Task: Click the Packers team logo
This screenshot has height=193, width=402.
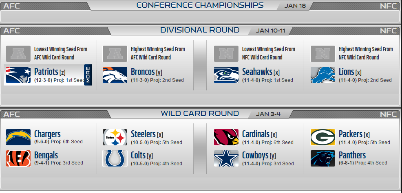Action: pos(322,137)
